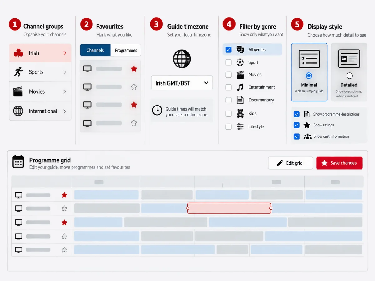Click the clapperboard icon in the genre filter
This screenshot has width=375, height=281.
[240, 75]
